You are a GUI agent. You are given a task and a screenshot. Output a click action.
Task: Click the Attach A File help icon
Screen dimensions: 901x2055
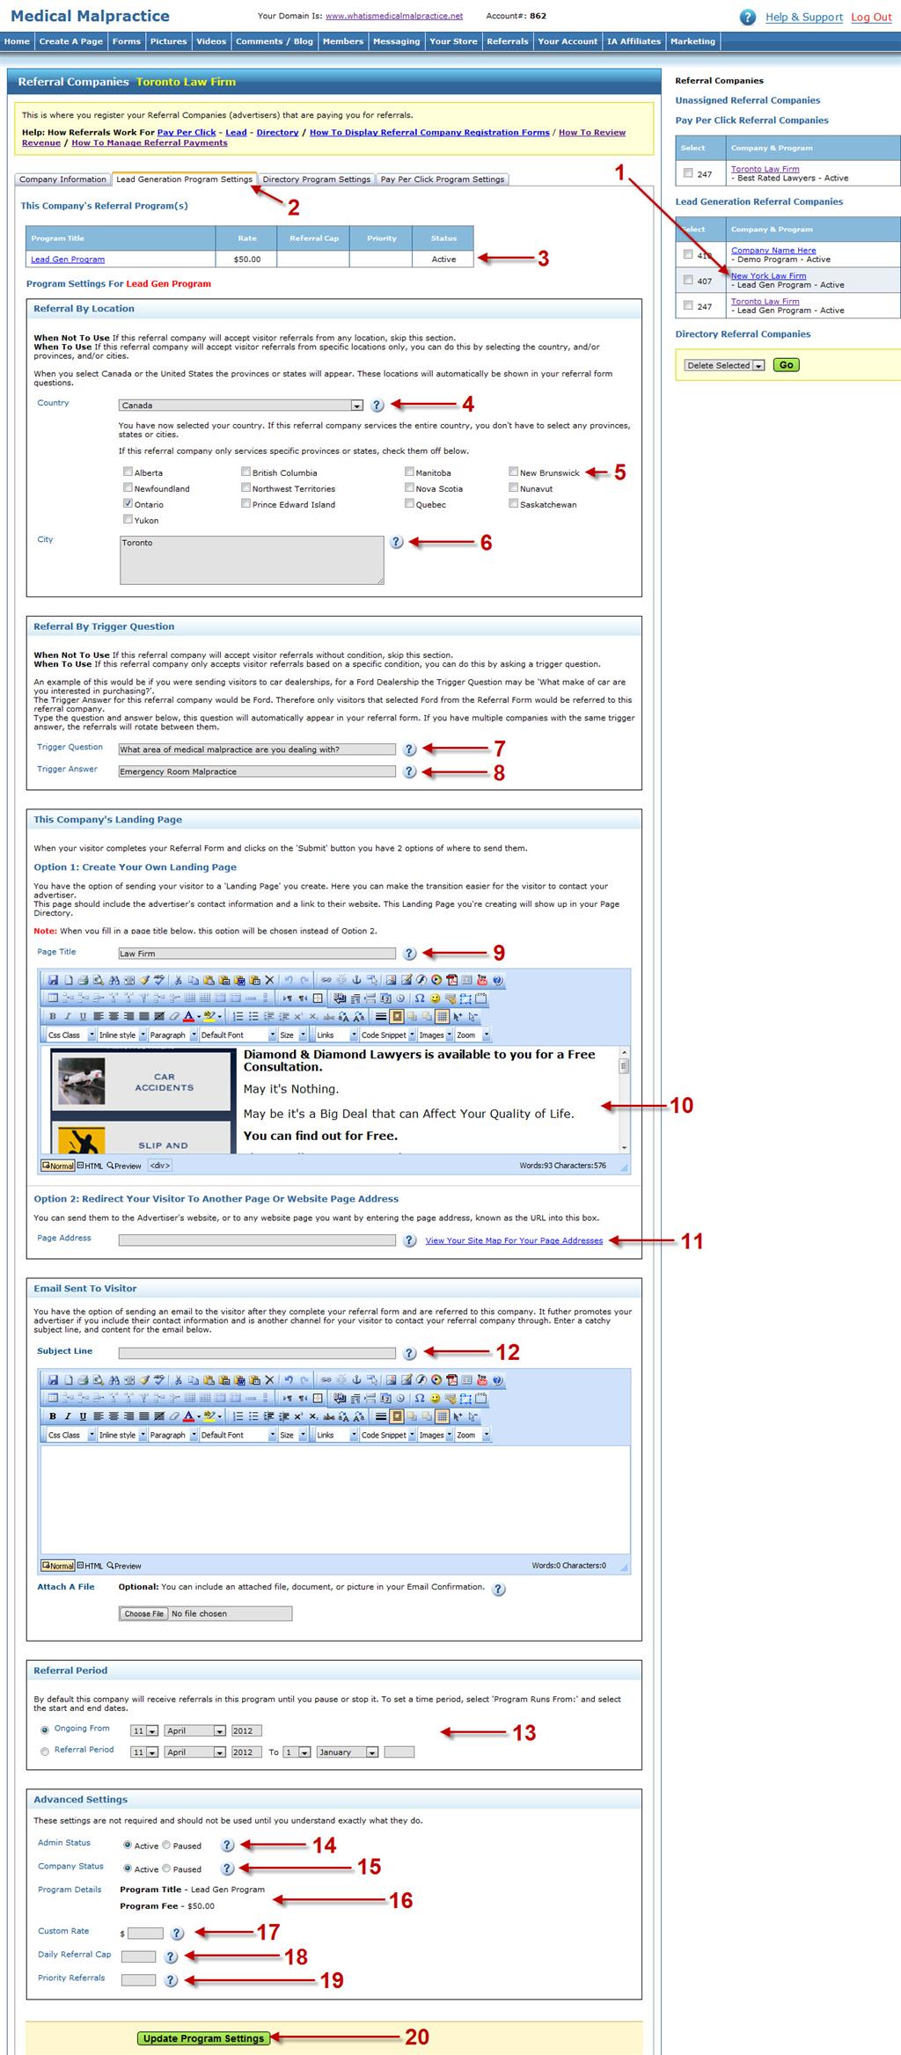pos(499,1589)
